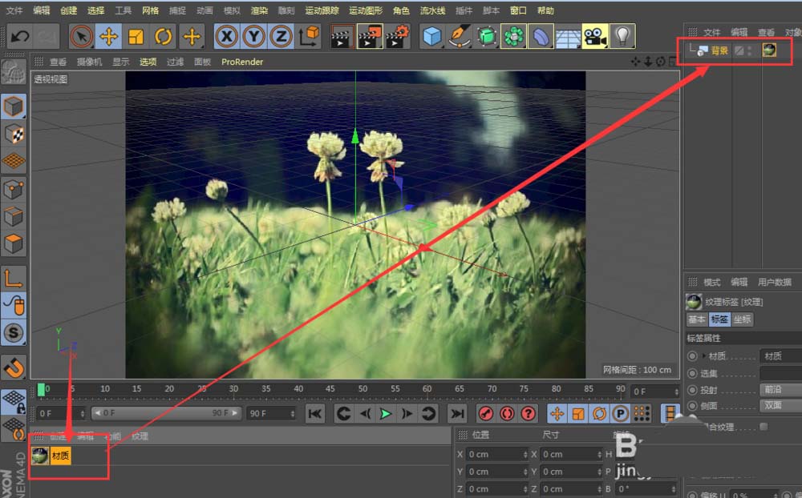Switch to 坐标 tab in attributes
This screenshot has width=802, height=498.
pos(742,319)
